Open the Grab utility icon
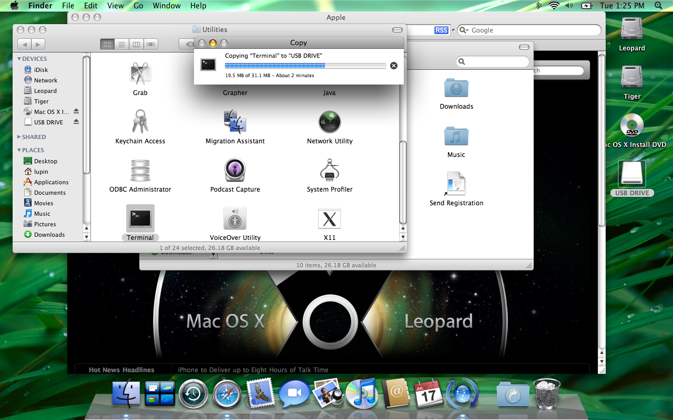Viewport: 673px width, 420px height. (x=140, y=73)
